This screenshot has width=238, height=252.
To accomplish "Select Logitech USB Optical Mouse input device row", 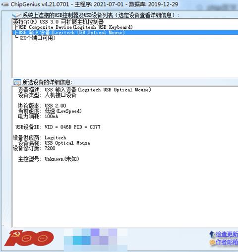I will click(125, 32).
